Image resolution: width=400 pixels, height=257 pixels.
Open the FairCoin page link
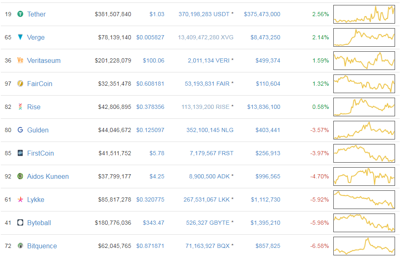[39, 84]
